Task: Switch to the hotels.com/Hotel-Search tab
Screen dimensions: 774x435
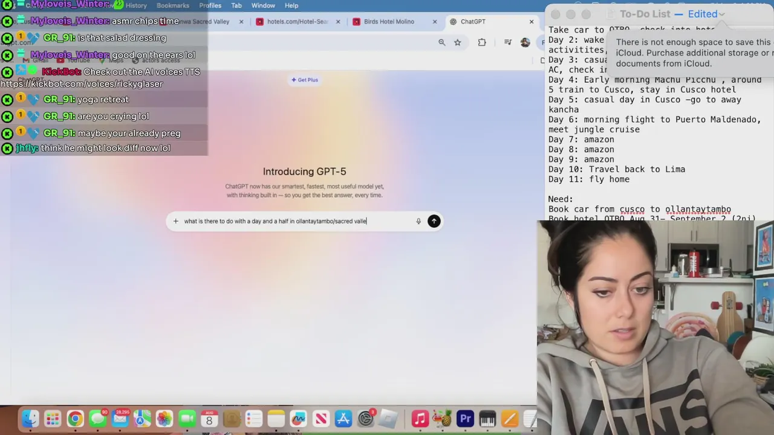Action: coord(297,22)
